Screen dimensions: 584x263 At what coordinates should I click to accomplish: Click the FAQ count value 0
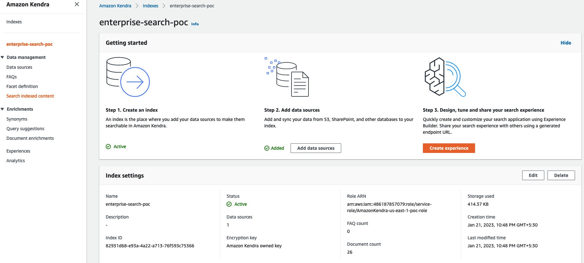(x=348, y=231)
